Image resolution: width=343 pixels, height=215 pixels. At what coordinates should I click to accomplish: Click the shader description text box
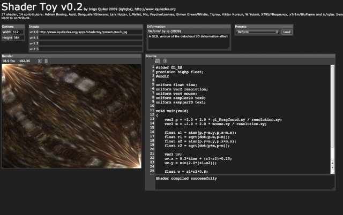pyautogui.click(x=188, y=42)
